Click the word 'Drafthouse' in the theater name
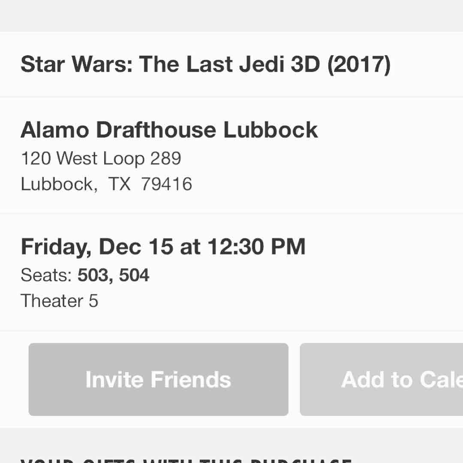Screen dimensions: 463x463 coord(156,129)
